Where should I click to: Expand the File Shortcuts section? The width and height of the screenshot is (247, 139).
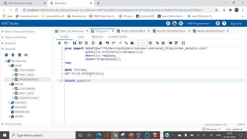(3, 124)
